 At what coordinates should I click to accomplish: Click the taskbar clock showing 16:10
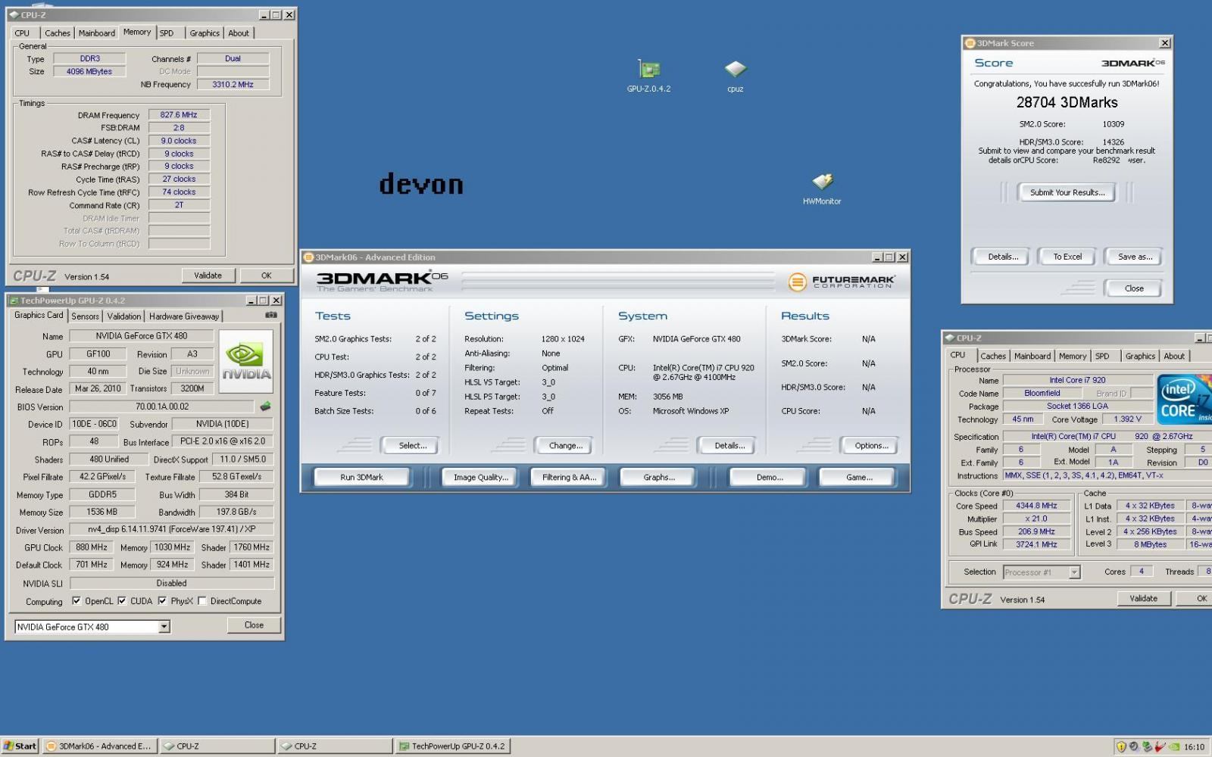[1195, 747]
